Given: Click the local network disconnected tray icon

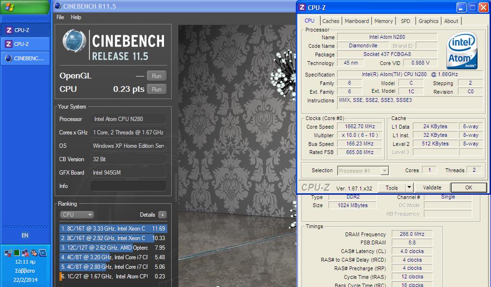Looking at the screenshot, I should coord(25,253).
